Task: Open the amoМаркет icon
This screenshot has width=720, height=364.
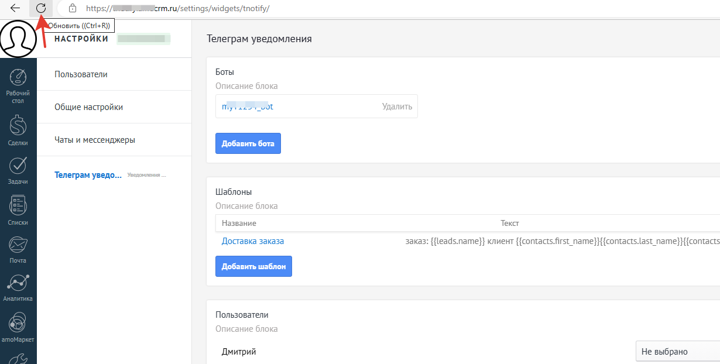Action: tap(18, 328)
